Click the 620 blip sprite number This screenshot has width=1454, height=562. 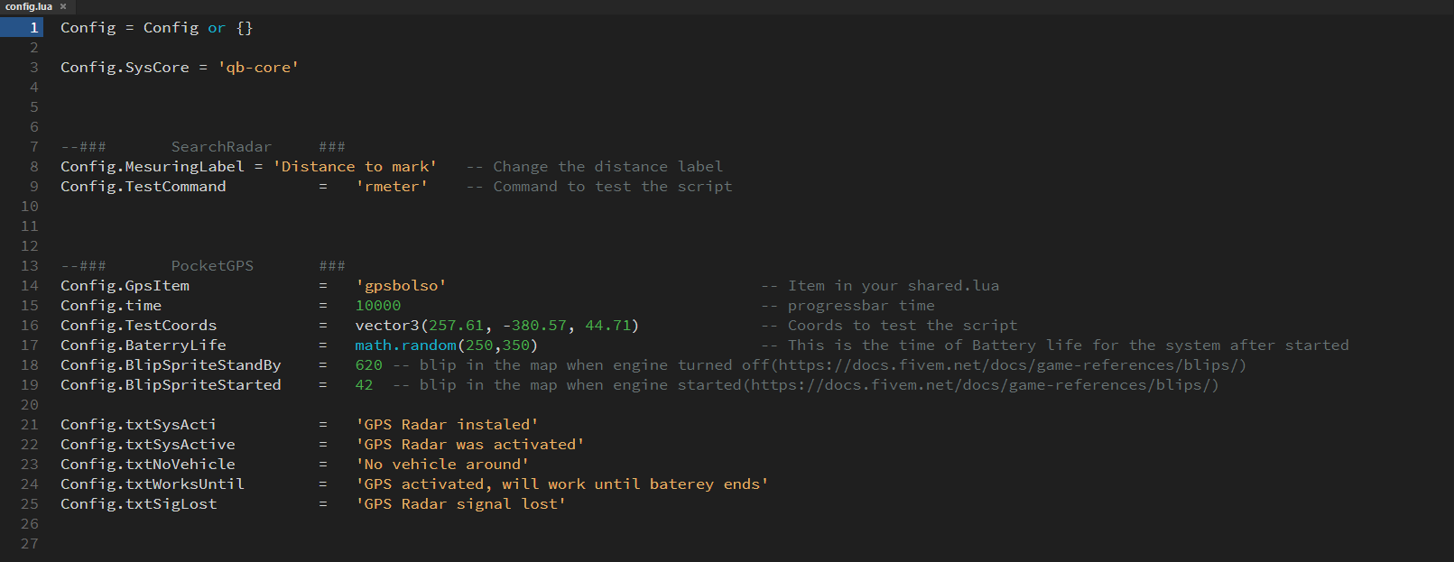coord(369,365)
